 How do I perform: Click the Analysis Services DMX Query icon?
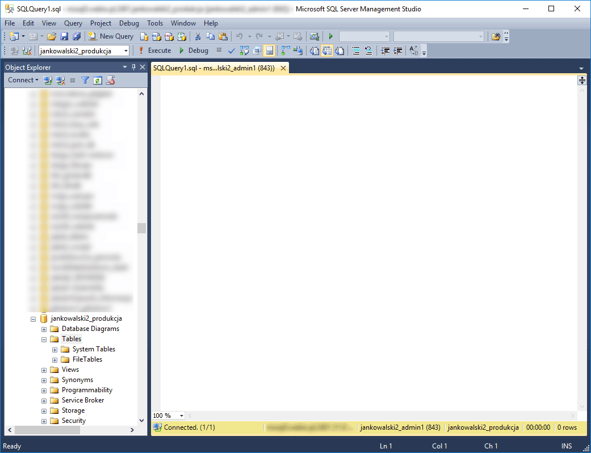coord(169,36)
